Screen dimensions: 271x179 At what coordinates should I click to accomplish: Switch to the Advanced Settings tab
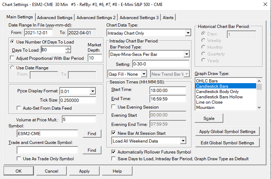55,17
